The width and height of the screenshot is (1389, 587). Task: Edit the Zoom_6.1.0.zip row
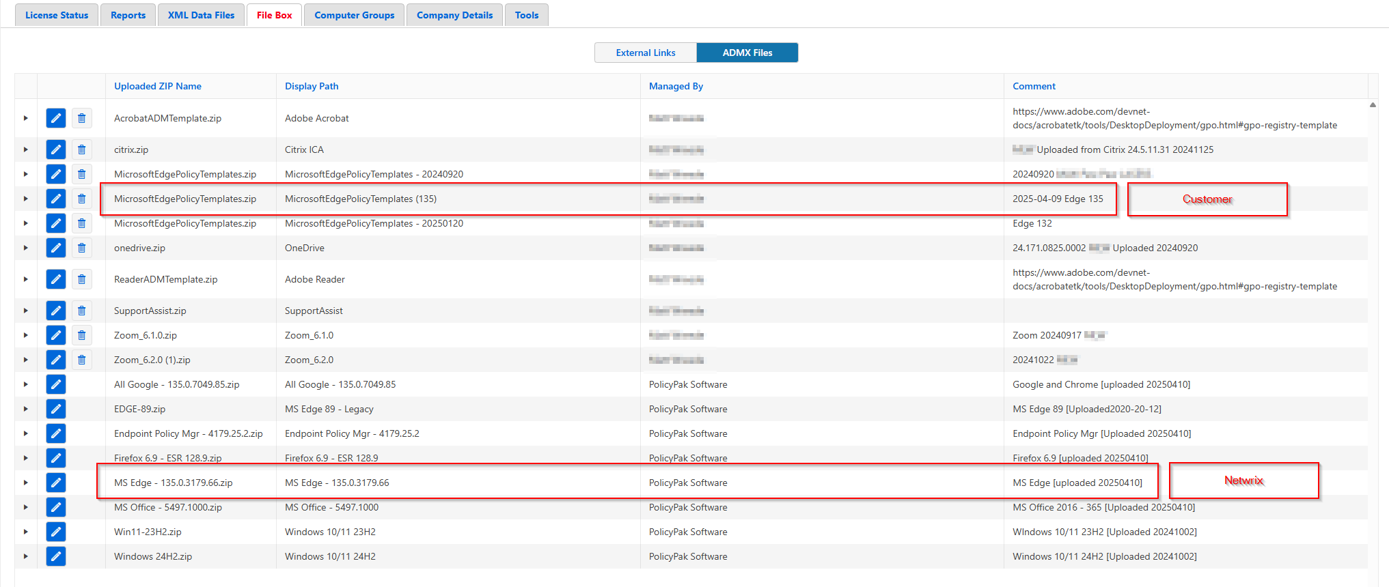56,335
